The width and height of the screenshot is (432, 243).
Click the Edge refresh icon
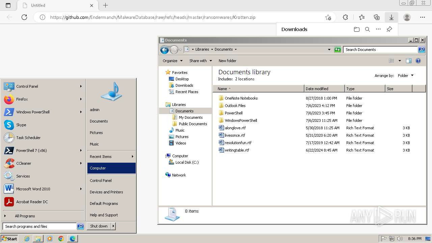tap(24, 17)
